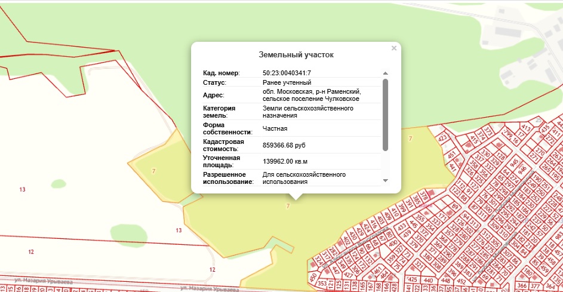563x292 pixels.
Task: Click the popup scrollbar up arrow
Action: point(385,73)
